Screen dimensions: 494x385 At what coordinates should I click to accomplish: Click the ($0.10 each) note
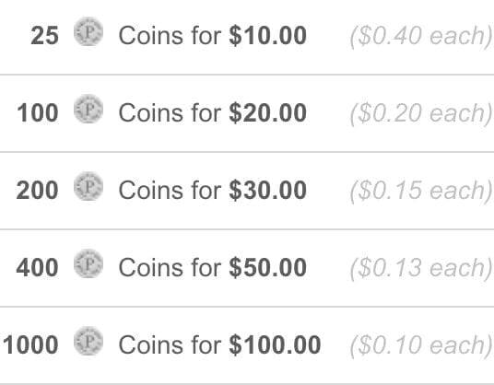[x=421, y=346]
